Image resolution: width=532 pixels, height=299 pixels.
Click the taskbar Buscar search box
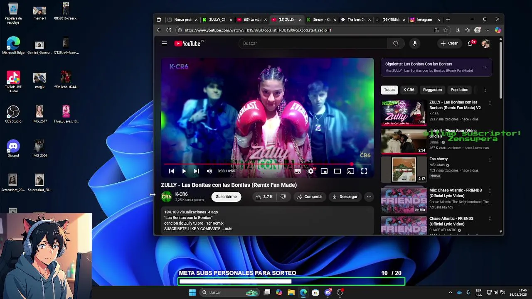229,292
